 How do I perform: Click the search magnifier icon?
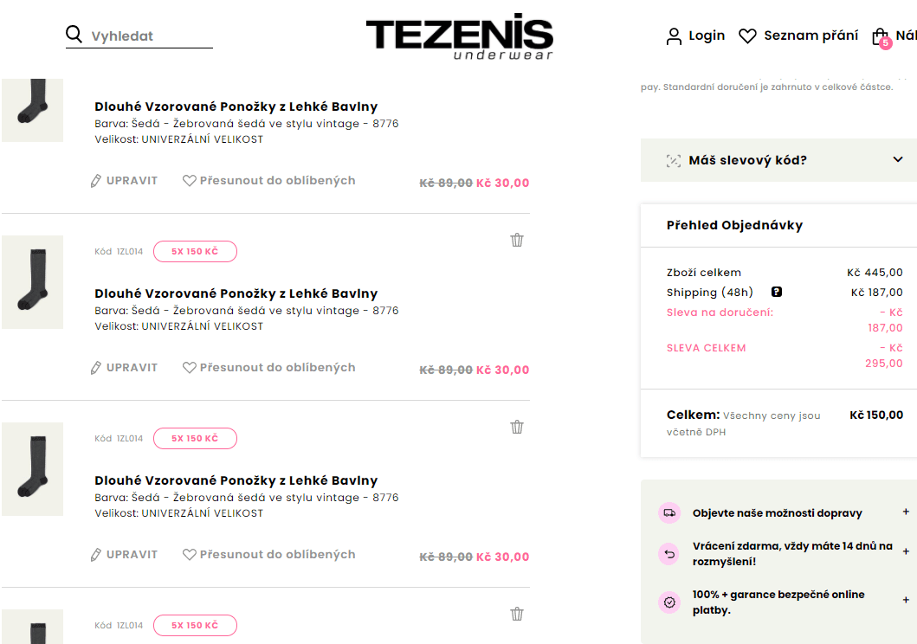pyautogui.click(x=74, y=35)
